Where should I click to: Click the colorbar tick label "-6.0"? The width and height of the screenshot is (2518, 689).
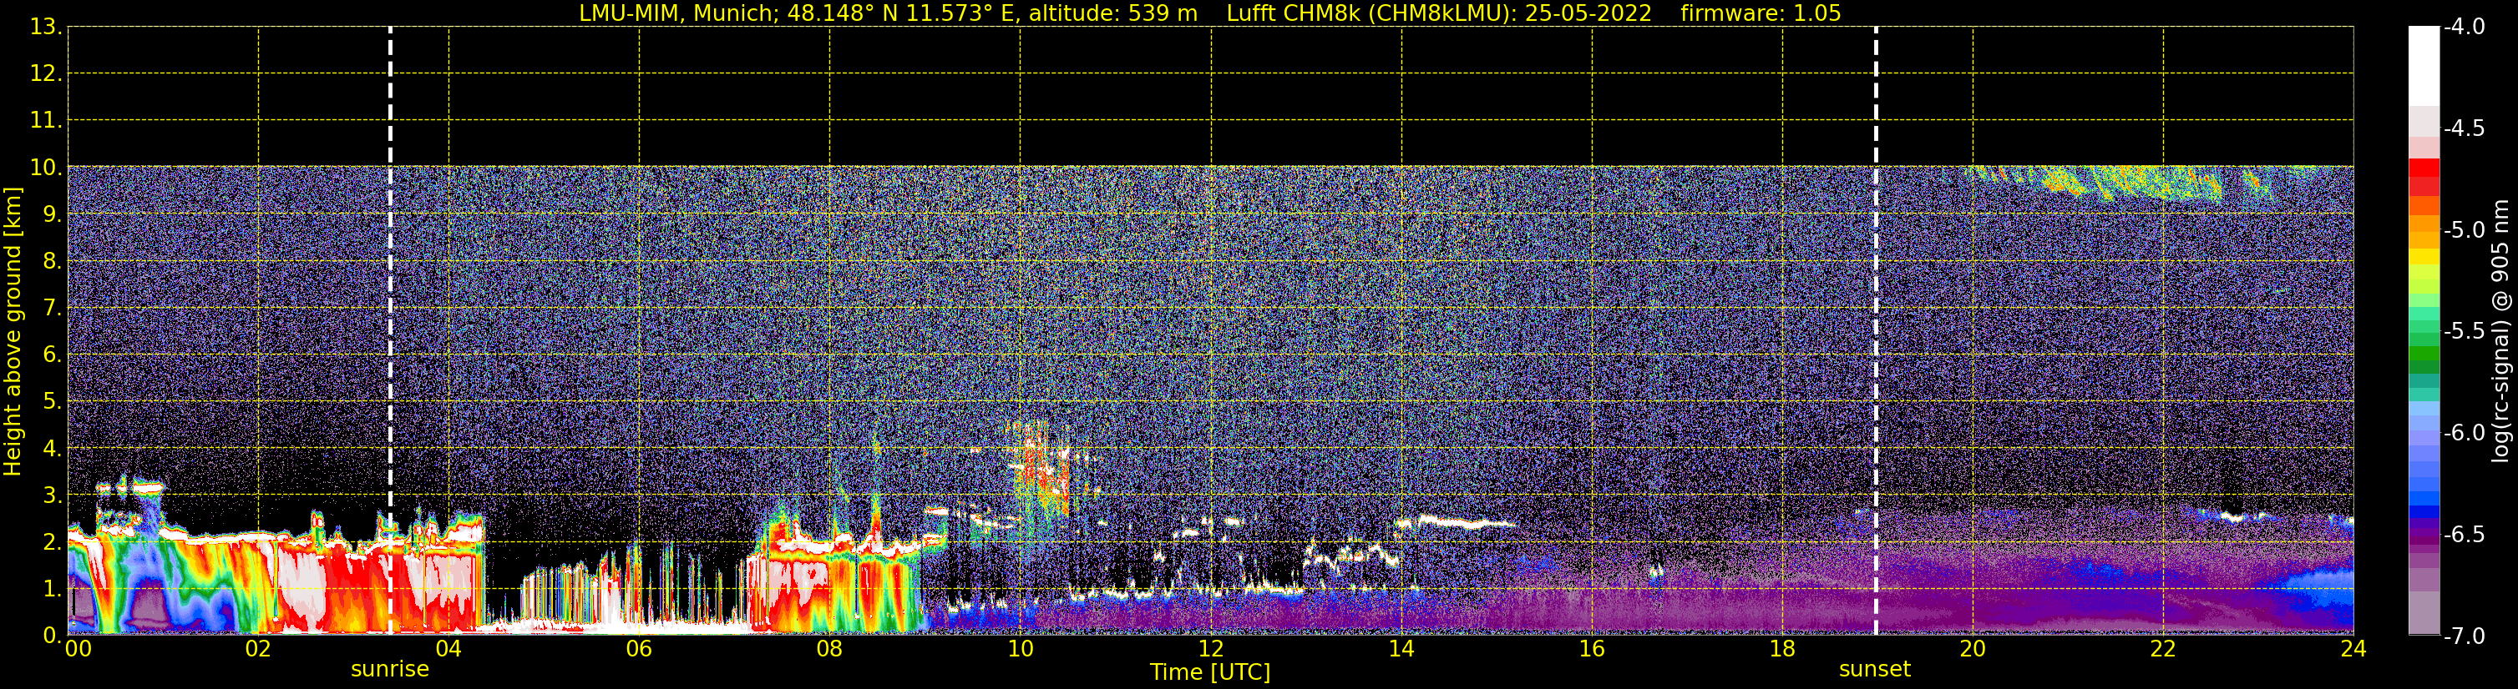pos(2465,433)
